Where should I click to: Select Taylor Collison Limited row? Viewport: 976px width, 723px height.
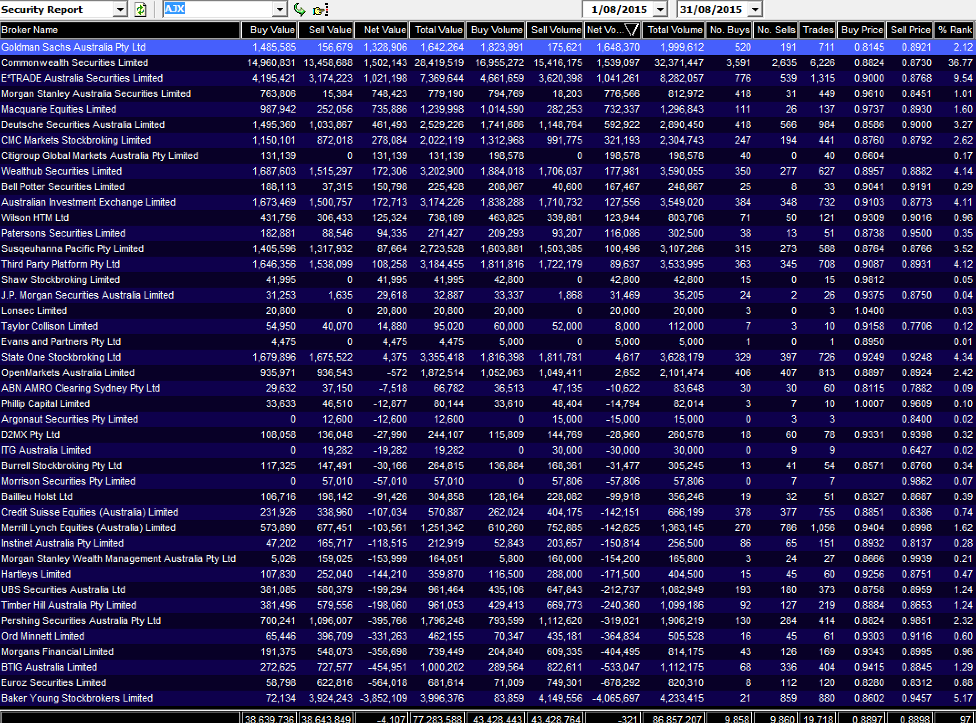[x=487, y=326]
